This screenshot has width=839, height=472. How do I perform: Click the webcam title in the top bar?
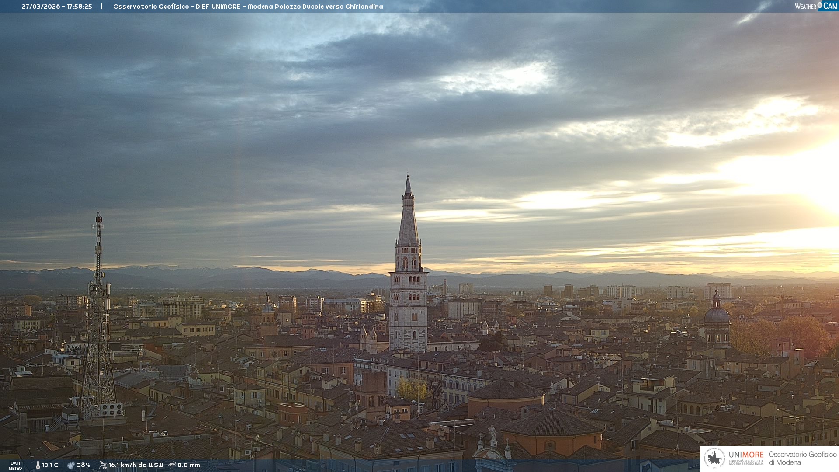tap(248, 7)
